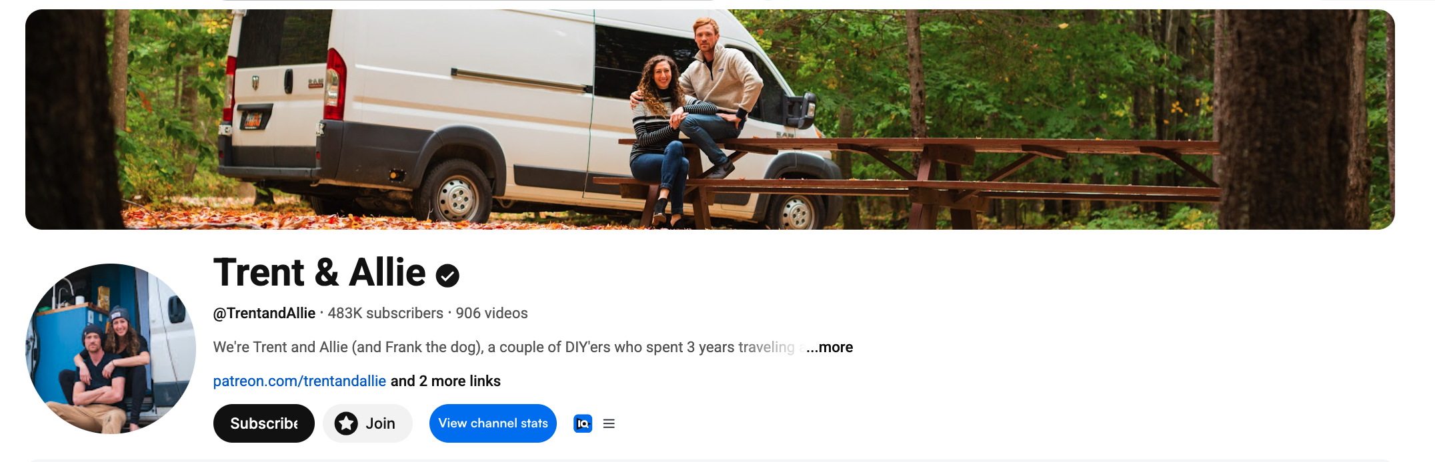
Task: Click the verified checkmark badge
Action: 447,275
